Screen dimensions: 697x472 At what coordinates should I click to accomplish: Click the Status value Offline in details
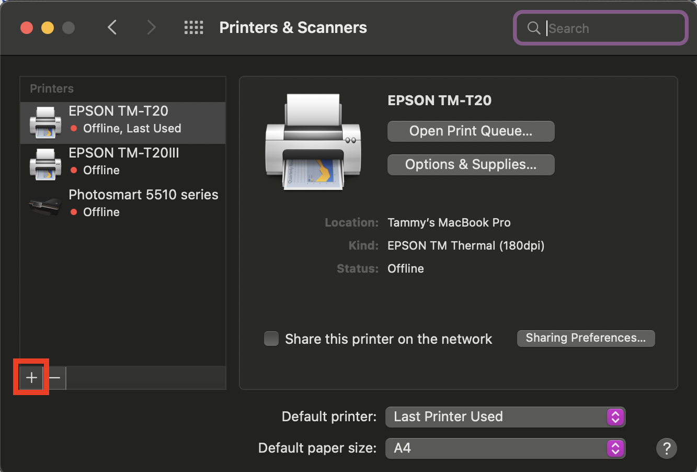point(406,268)
